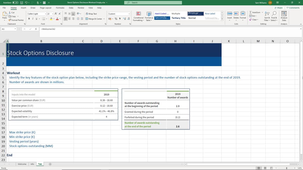Apply the Tertiary Title cell style
The height and width of the screenshot is (170, 303).
pyautogui.click(x=179, y=18)
